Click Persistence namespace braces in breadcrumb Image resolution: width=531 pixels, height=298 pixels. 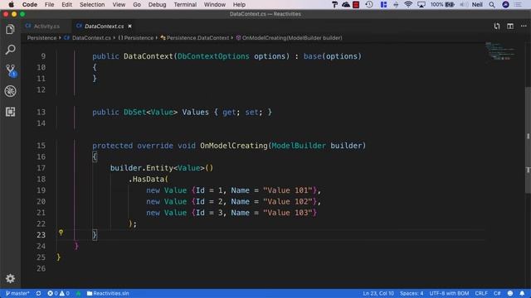tap(136, 38)
